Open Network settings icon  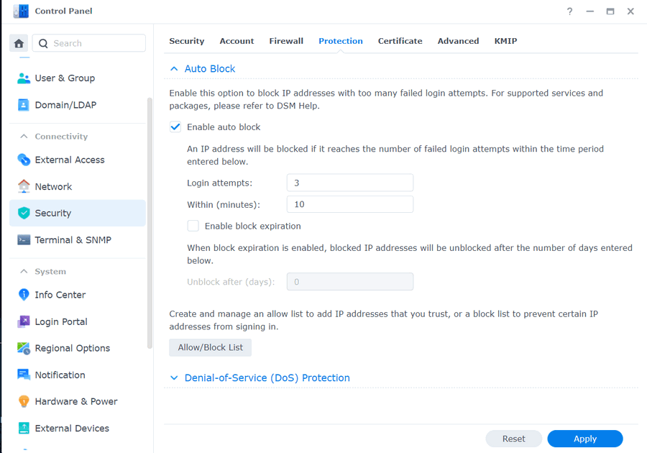tap(24, 186)
